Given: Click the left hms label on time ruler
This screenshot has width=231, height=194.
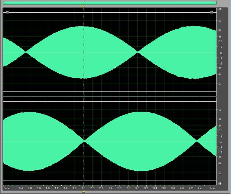Looking at the screenshot, I should click(6, 188).
